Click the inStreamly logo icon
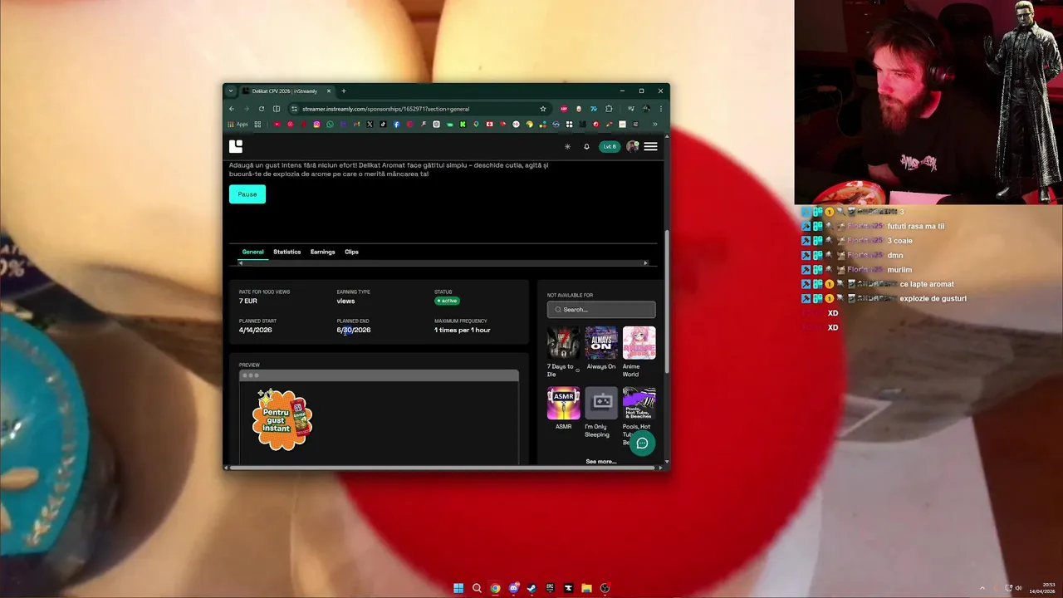This screenshot has height=598, width=1063. 236,146
